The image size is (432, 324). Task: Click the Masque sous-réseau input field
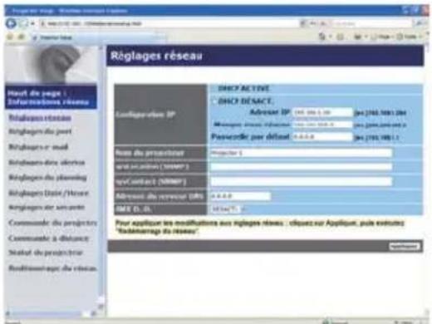coord(322,125)
